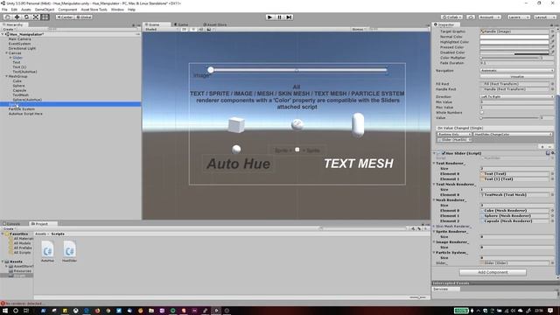Open the Windows Start menu
This screenshot has height=315, width=560.
coord(5,311)
